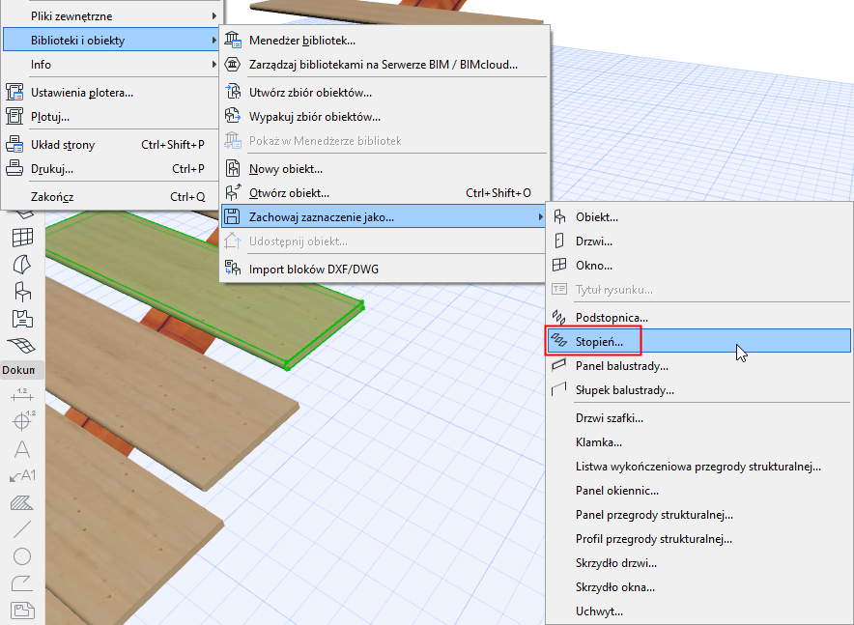Select the Fill tool icon
Screen dimensions: 854x625
[22, 502]
